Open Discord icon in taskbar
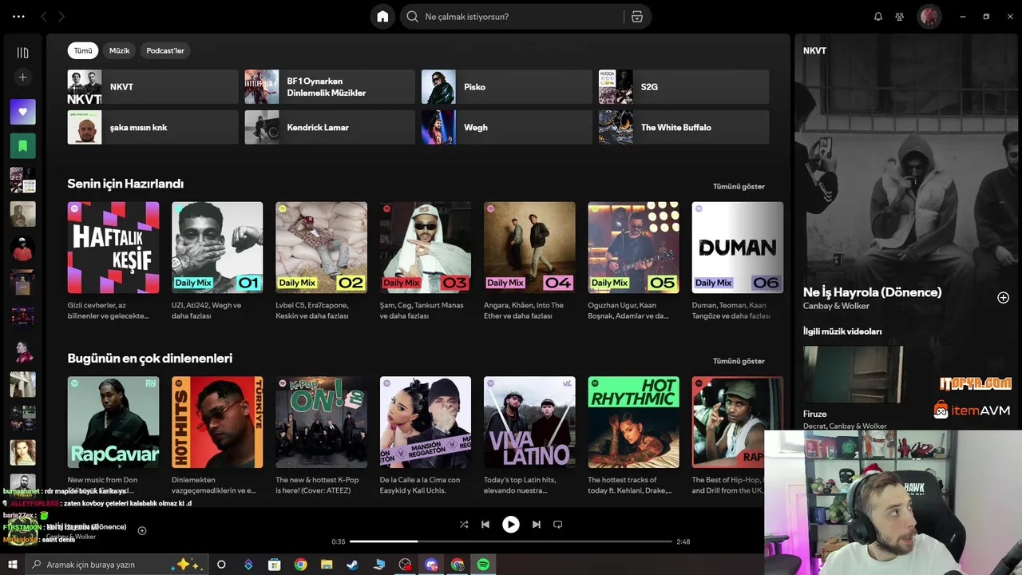The image size is (1022, 575). [431, 565]
